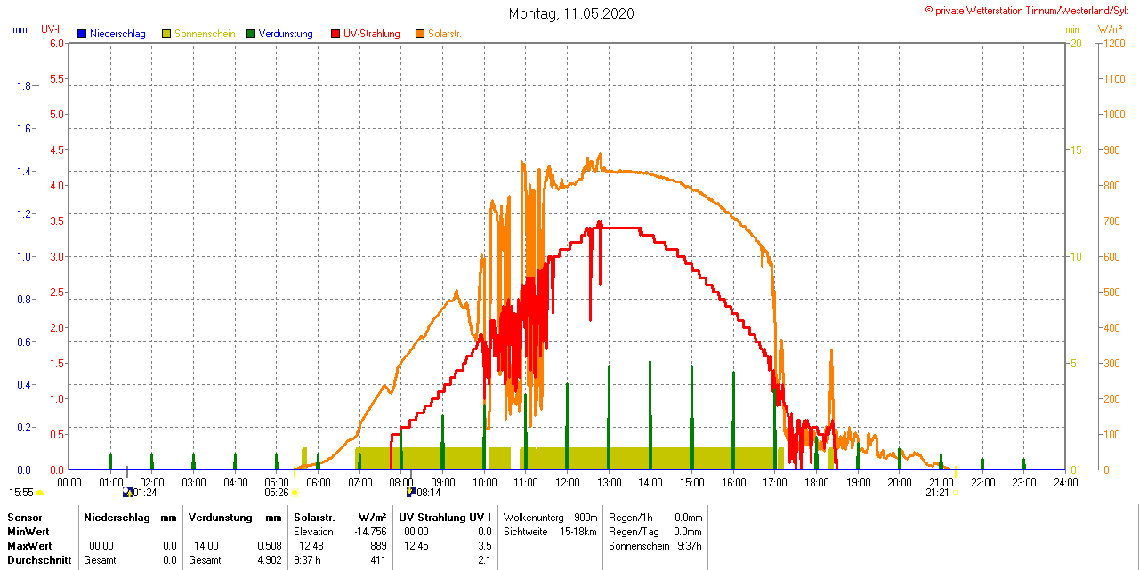This screenshot has width=1139, height=570.
Task: Click the sunset icon next to 21:21
Action: (956, 493)
